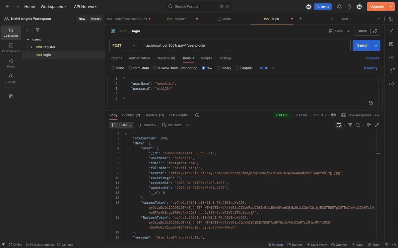Open the Collections sidebar panel

[x=11, y=32]
